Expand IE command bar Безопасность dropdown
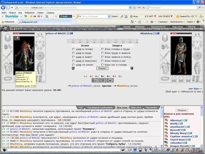Viewport: 205px width, 154px height. tap(177, 22)
